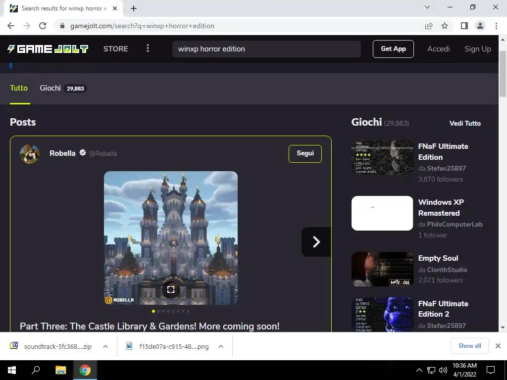Click the Chrome icon in the taskbar
This screenshot has width=507, height=380.
(x=85, y=370)
